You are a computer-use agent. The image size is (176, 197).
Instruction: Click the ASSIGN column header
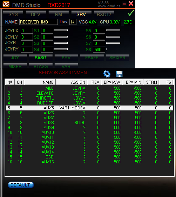point(72,82)
